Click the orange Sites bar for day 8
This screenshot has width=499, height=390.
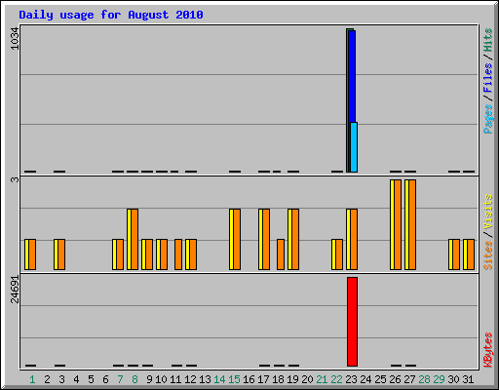(134, 239)
